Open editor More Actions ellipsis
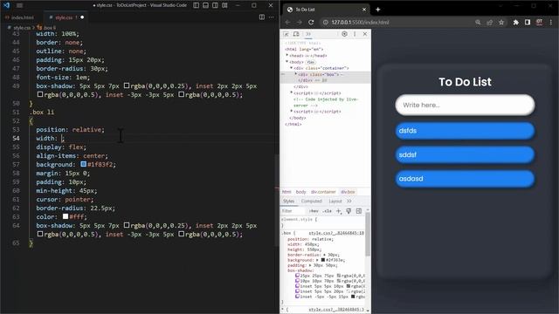The height and width of the screenshot is (314, 559). (x=272, y=17)
